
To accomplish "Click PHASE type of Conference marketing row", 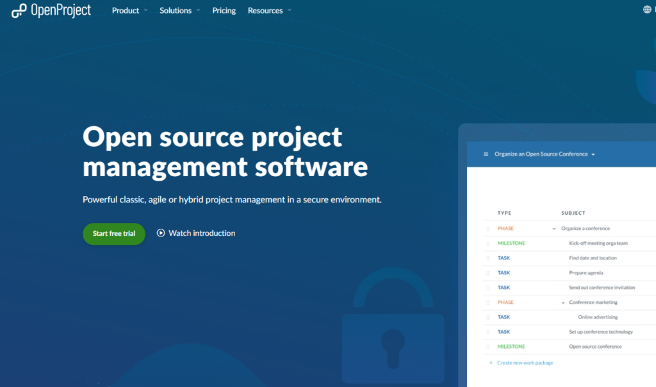I will pyautogui.click(x=505, y=302).
